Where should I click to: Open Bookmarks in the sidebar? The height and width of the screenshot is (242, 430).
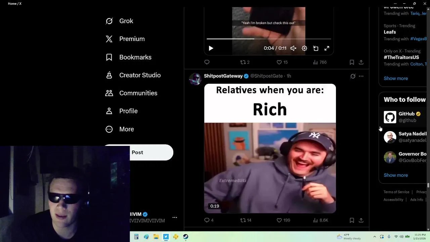tap(129, 57)
